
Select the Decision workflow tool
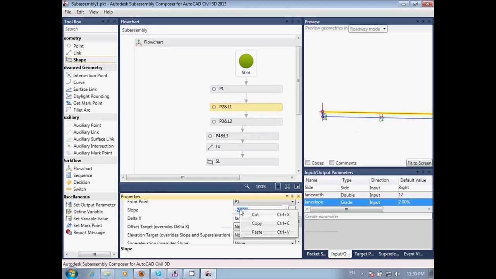pos(81,183)
